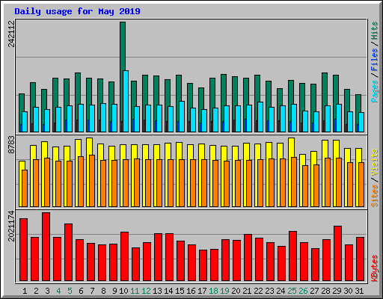Click the cyan files bar for day 15
This screenshot has height=299, width=383.
(182, 117)
